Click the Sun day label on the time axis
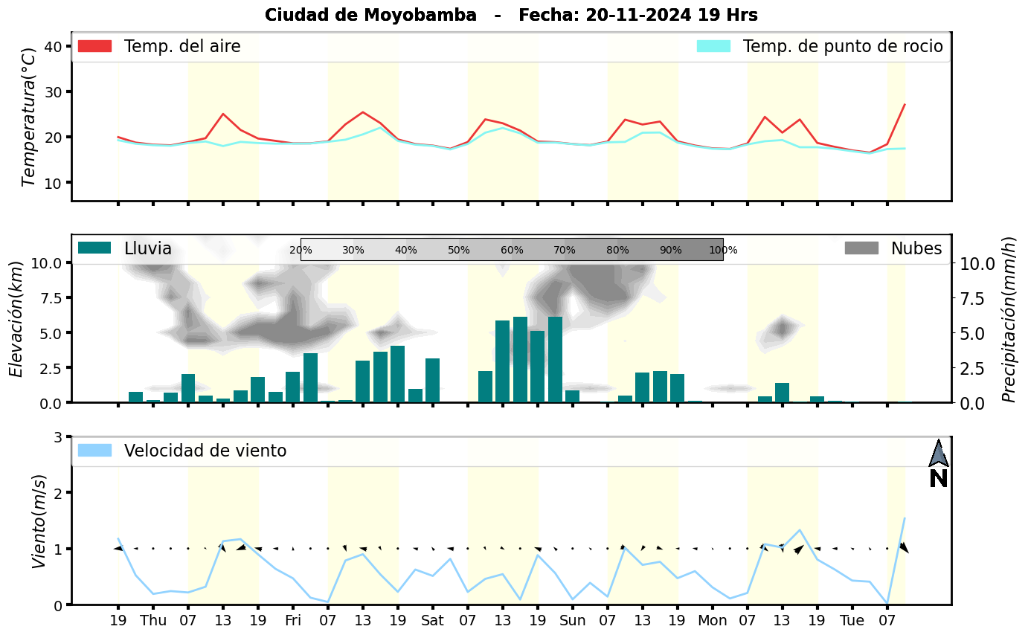Screen dimensions: 1028x635 click(x=573, y=620)
